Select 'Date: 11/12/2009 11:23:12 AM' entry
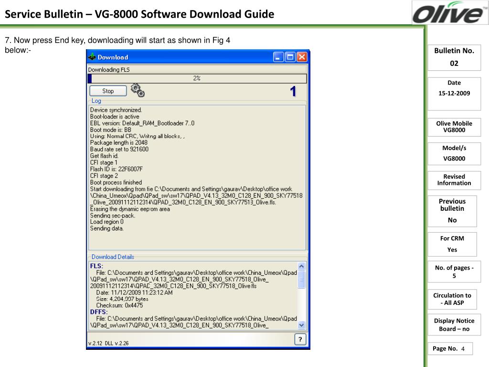 [x=134, y=292]
